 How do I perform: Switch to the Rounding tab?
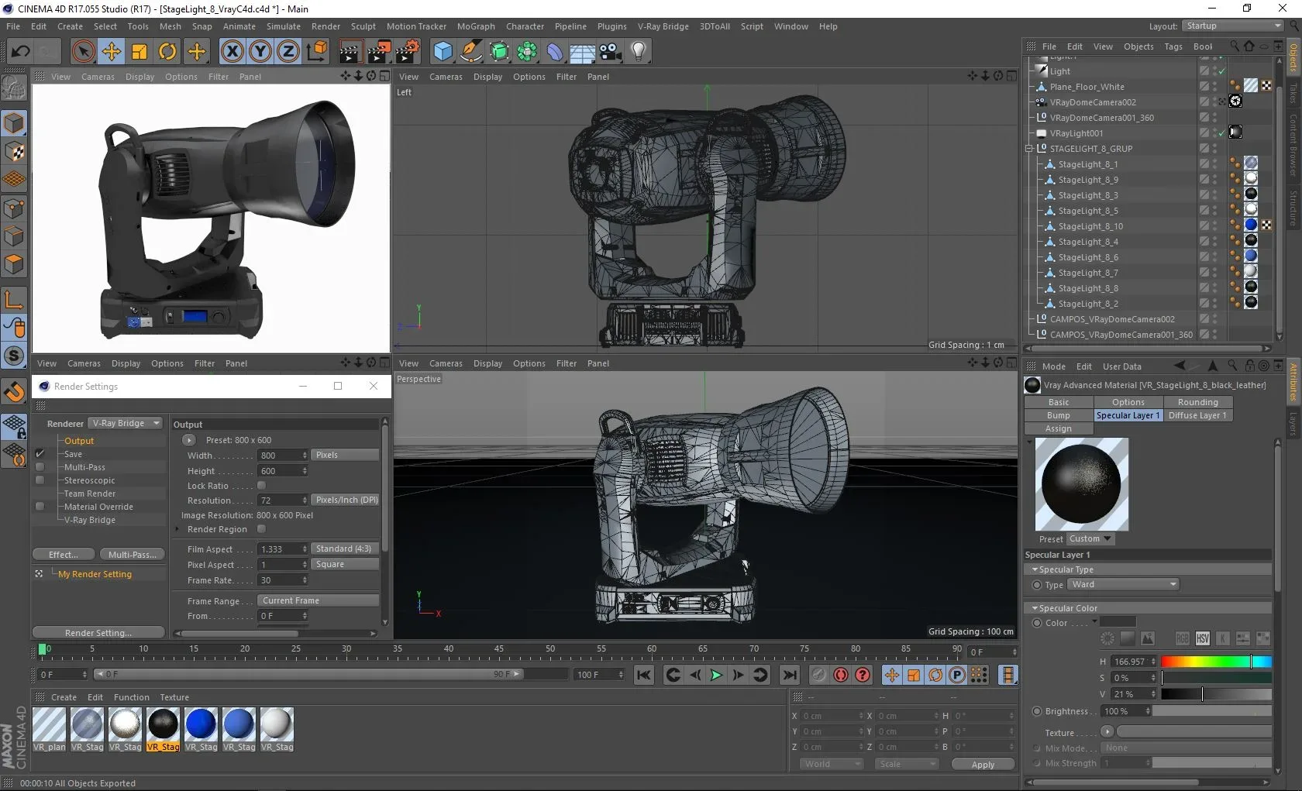pos(1197,403)
